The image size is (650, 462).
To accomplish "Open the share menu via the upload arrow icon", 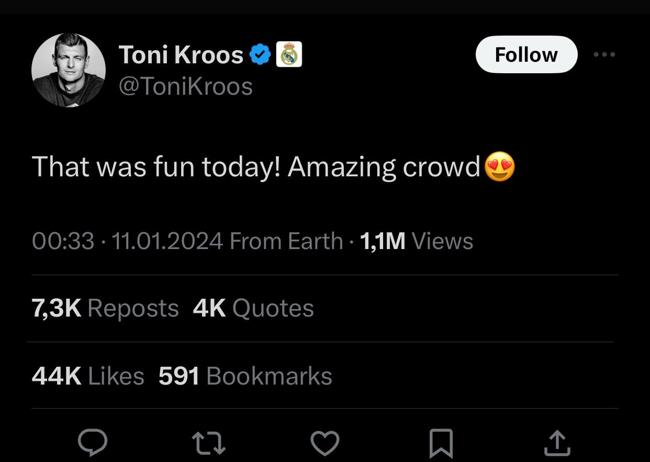I will pyautogui.click(x=556, y=443).
